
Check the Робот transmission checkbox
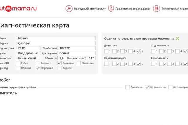click(18, 63)
